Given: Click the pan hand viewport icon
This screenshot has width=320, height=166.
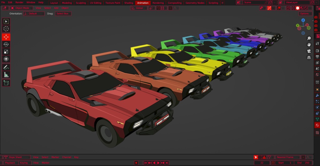Looking at the screenshot, I should coord(309,45).
